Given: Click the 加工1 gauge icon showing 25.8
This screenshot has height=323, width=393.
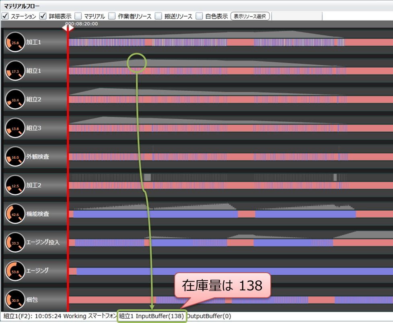Looking at the screenshot, I should 15,42.
